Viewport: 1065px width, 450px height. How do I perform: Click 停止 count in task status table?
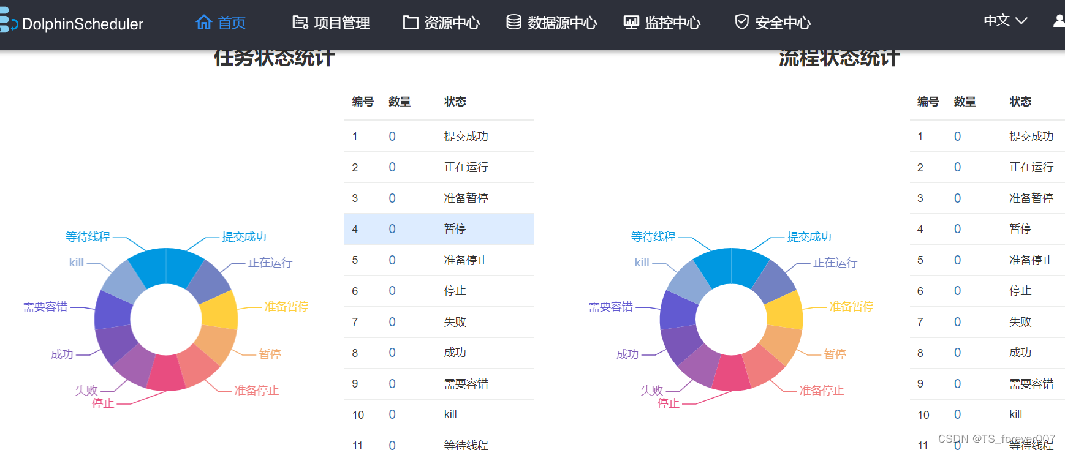coord(392,291)
